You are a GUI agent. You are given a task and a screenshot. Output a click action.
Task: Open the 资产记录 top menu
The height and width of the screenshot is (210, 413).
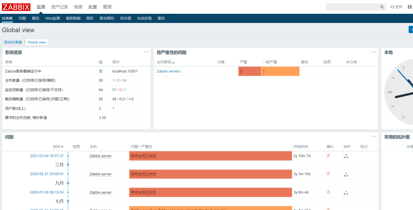[x=60, y=7]
